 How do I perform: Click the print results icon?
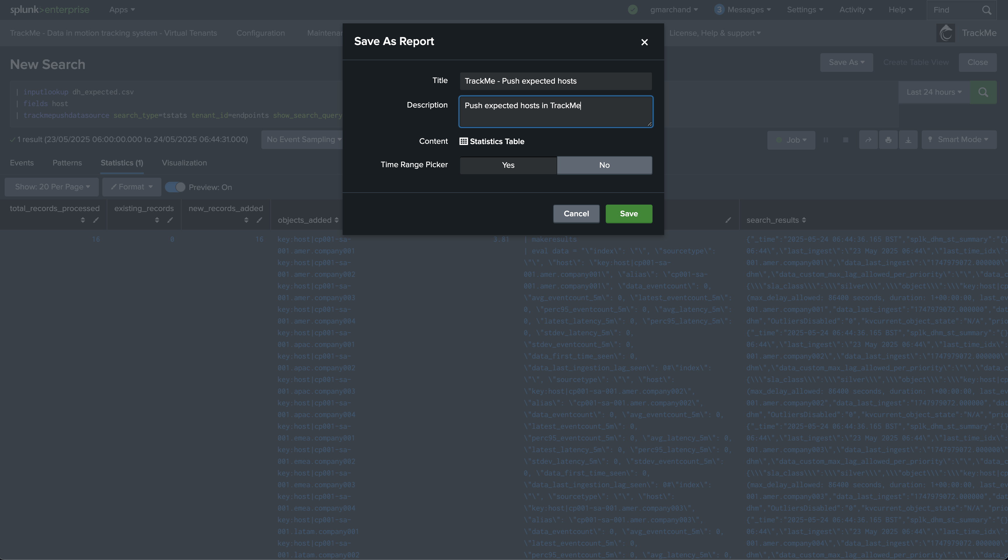(x=888, y=140)
